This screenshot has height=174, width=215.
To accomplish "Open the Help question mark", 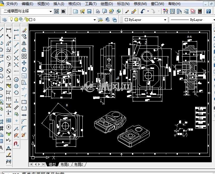I will 208,11.
